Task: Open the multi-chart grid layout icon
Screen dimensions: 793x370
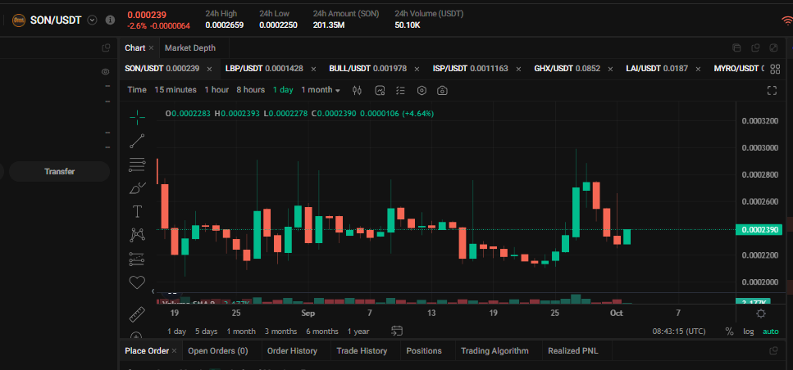Action: coord(775,69)
